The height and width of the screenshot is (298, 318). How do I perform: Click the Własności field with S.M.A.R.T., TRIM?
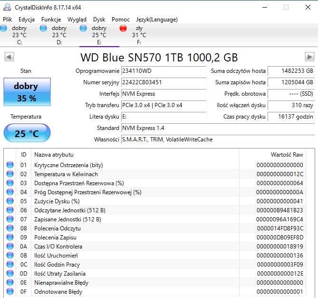pyautogui.click(x=218, y=139)
